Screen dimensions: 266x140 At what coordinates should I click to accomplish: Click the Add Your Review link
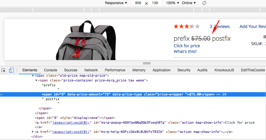[253, 26]
